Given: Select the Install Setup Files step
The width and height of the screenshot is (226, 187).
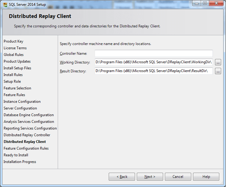Looking at the screenshot, I should pyautogui.click(x=17, y=68).
